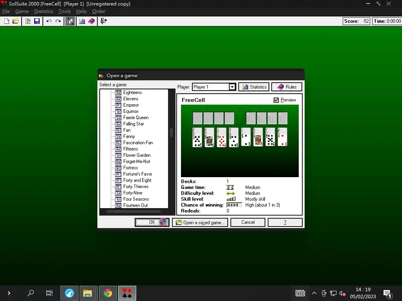This screenshot has height=301, width=402.
Task: Click the OK button
Action: (152, 222)
